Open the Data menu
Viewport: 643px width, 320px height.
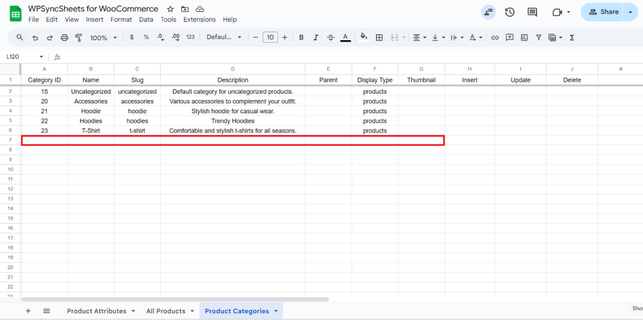tap(146, 19)
